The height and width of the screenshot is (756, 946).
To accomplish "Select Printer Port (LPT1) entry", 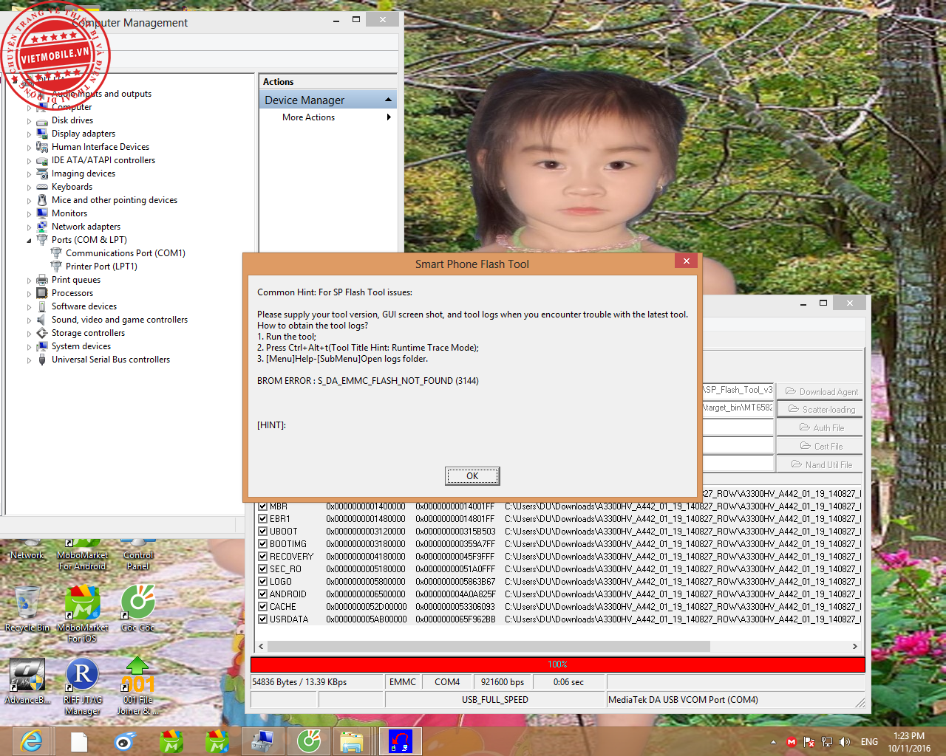I will [101, 267].
